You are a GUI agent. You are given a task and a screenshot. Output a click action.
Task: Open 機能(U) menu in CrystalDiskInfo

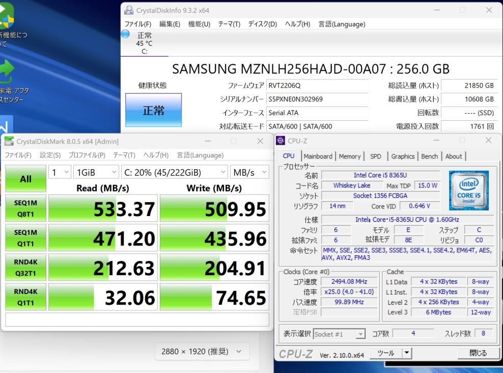click(199, 24)
